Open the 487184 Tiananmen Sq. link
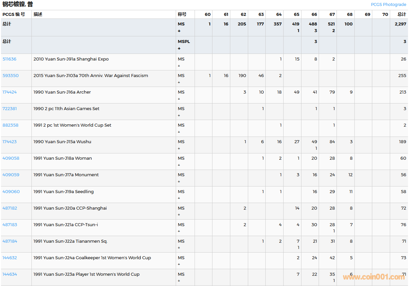Image resolution: width=409 pixels, height=286 pixels. tap(10, 241)
